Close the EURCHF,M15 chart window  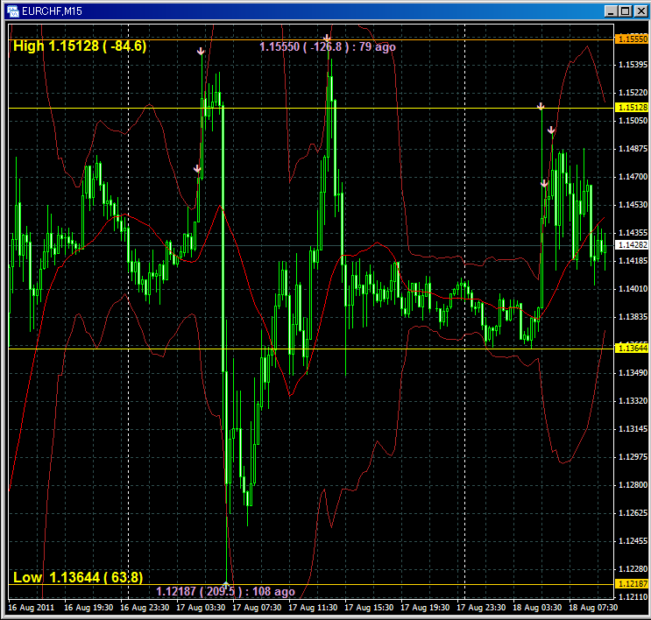(639, 11)
